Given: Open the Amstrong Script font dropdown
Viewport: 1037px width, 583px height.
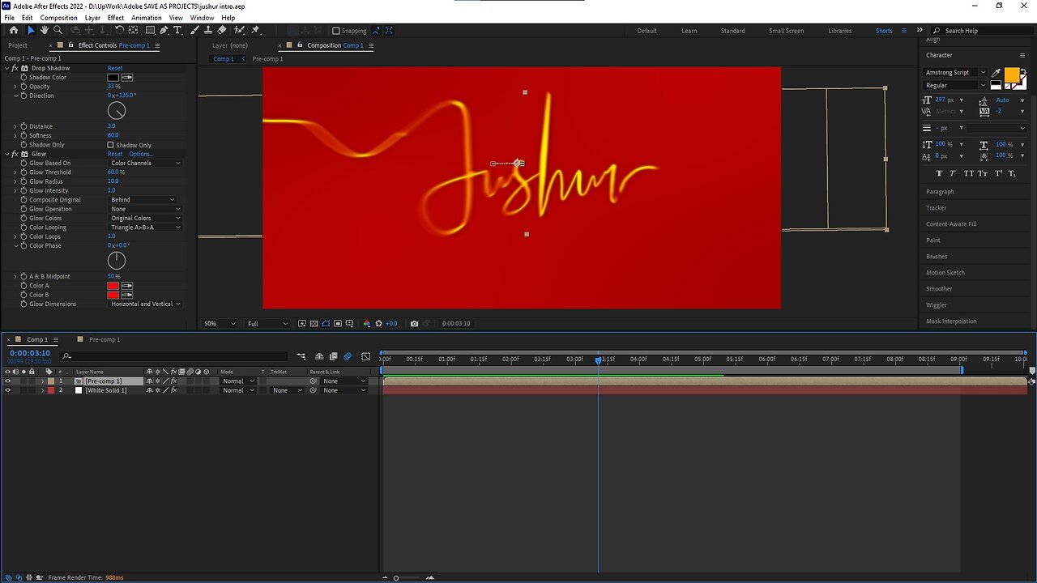Looking at the screenshot, I should [x=956, y=72].
